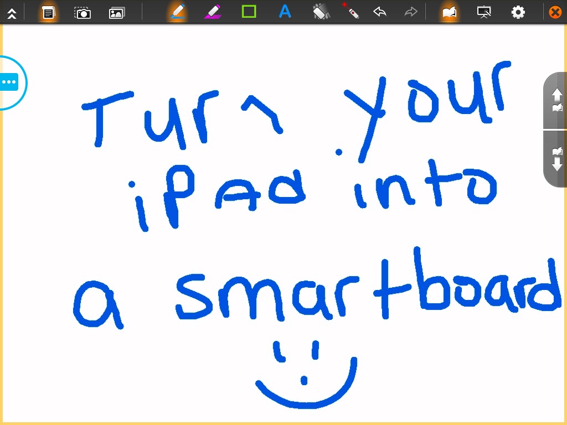This screenshot has height=425, width=567.
Task: Take a screenshot with camera icon
Action: [x=83, y=13]
